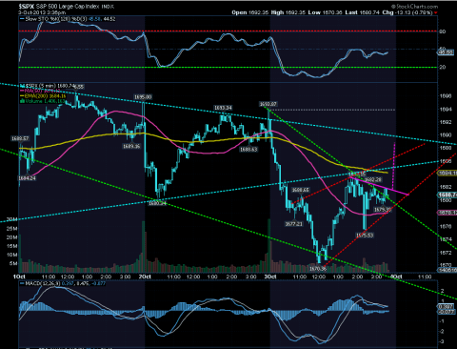The width and height of the screenshot is (457, 349).
Task: Click the 1688.57 price label
Action: (20, 138)
